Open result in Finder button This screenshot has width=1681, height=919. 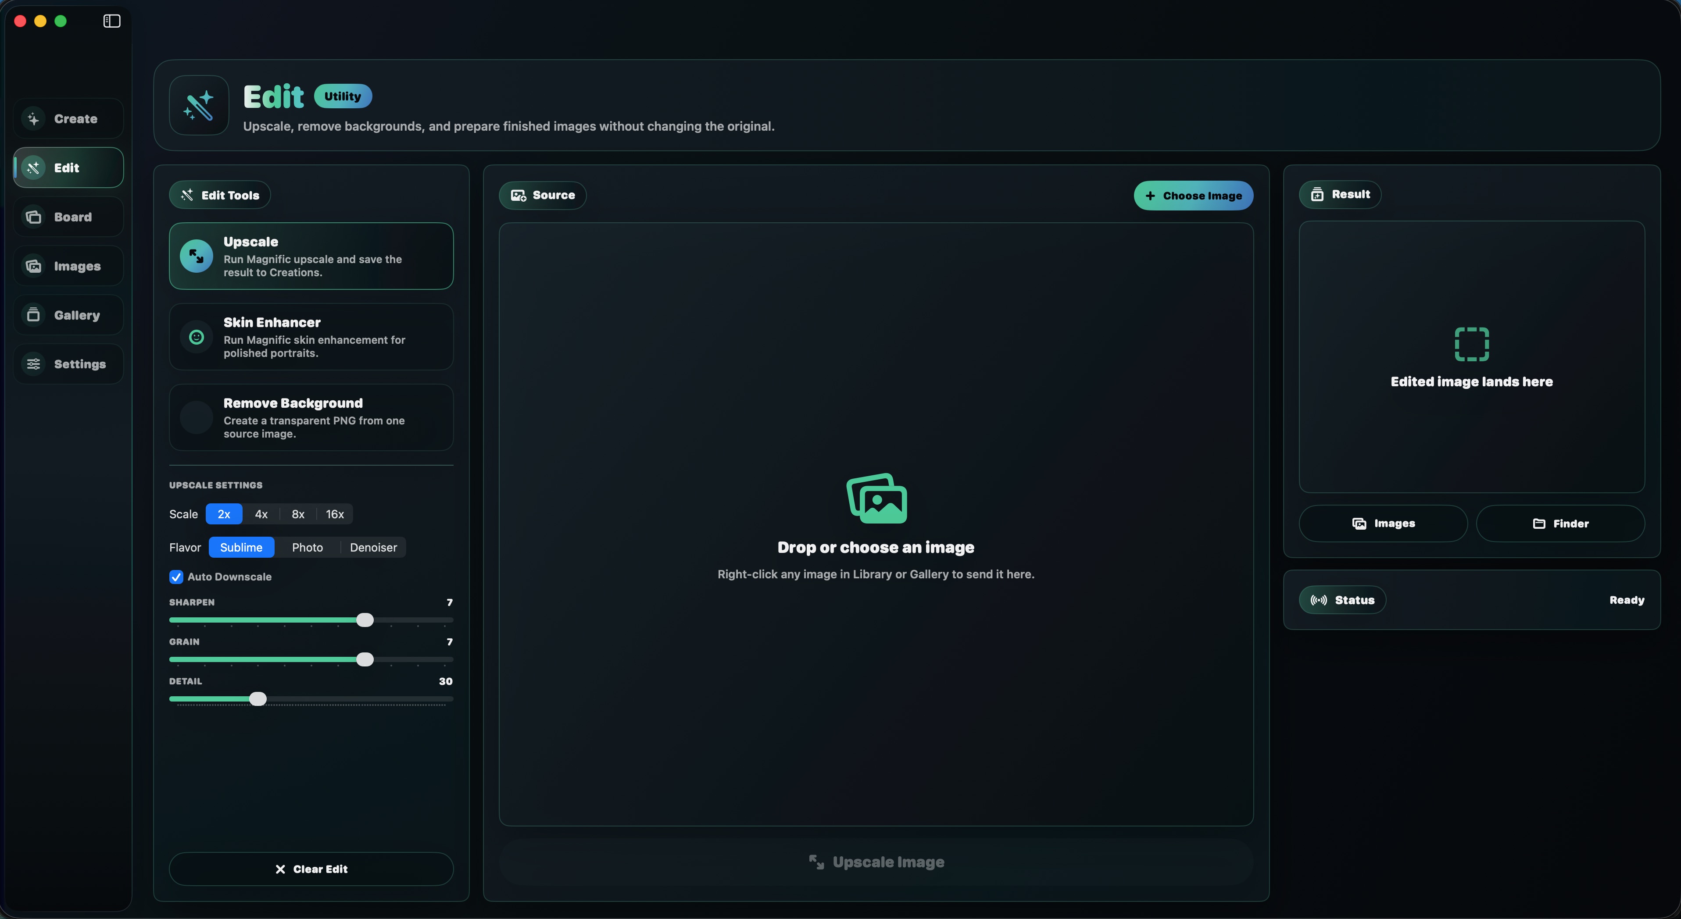click(1560, 523)
